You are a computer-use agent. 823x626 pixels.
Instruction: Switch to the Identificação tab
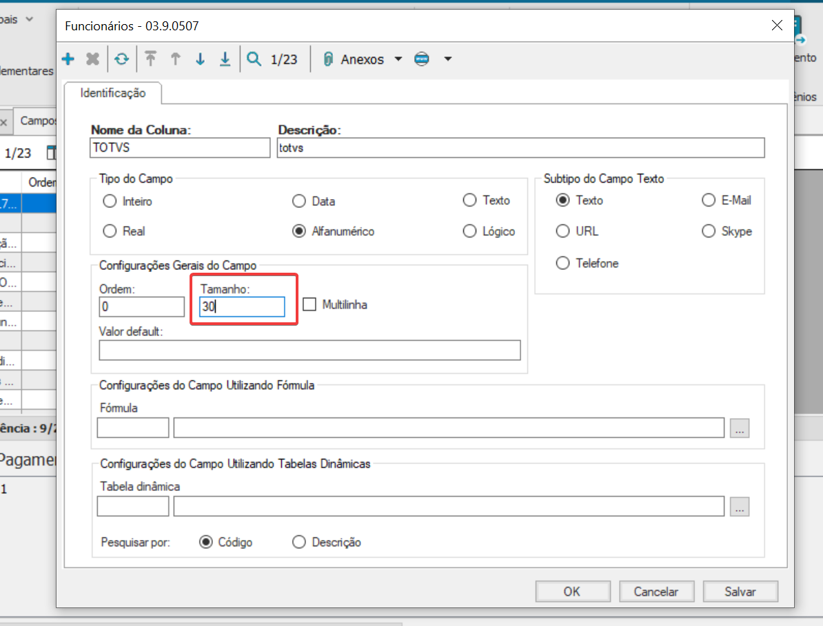click(113, 93)
